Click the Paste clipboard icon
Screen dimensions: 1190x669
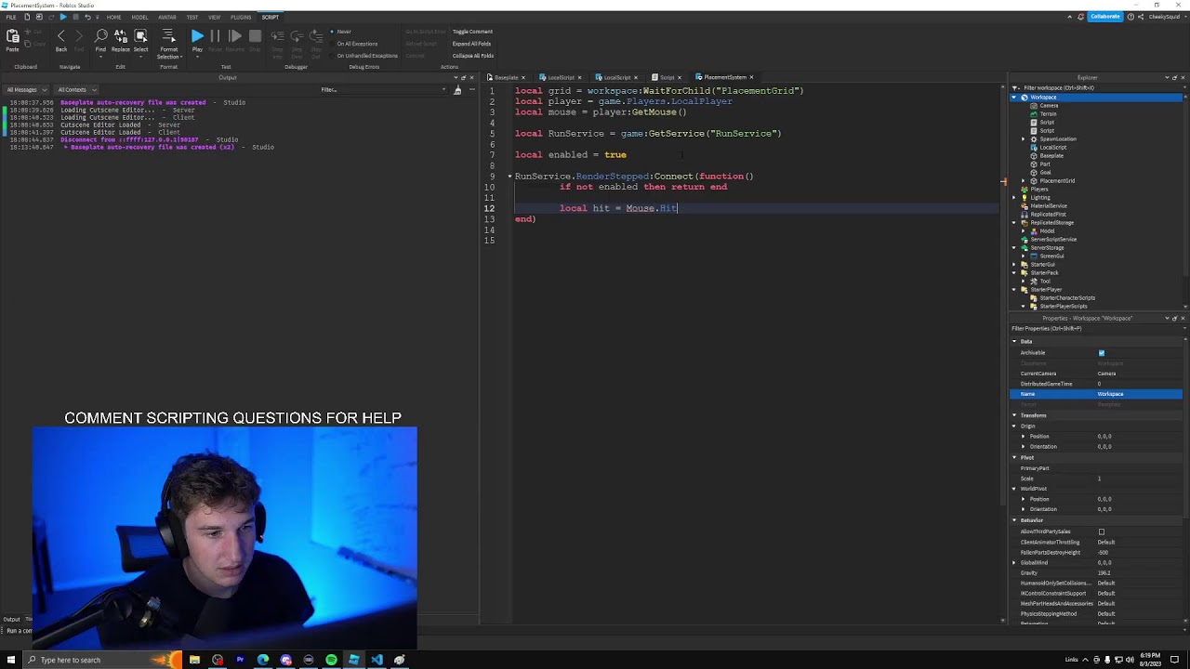click(x=13, y=37)
